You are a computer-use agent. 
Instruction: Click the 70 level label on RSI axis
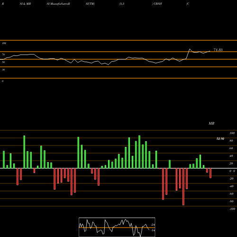3,55
